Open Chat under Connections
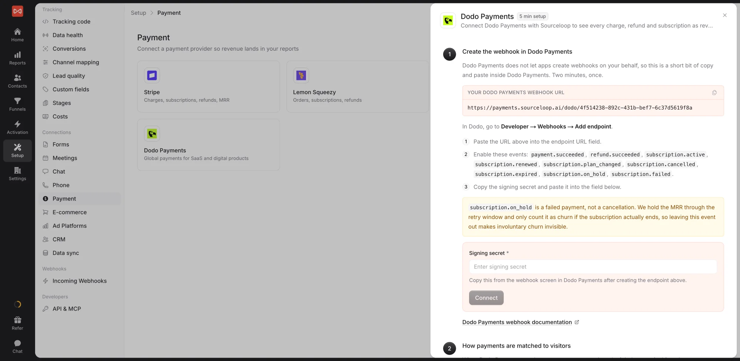This screenshot has width=740, height=361. click(x=80, y=172)
